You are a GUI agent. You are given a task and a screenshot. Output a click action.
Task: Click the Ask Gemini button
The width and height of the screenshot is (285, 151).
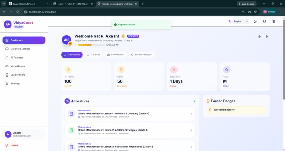(246, 4)
